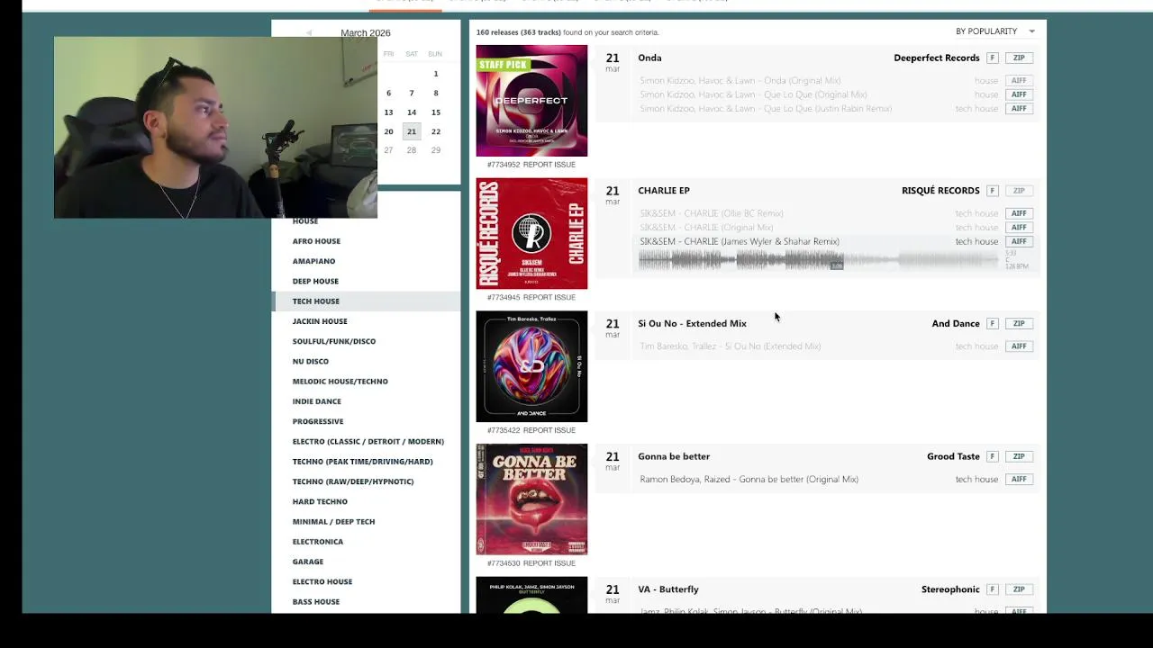Go to previous month in calendar

pos(309,33)
